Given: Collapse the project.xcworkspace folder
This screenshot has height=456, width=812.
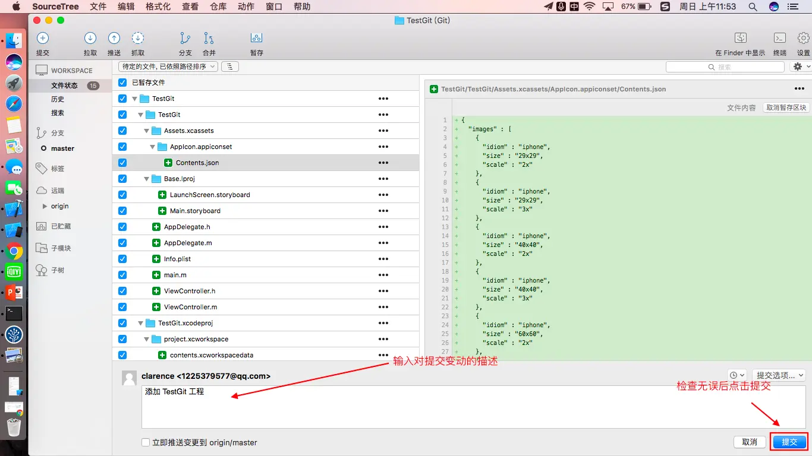Looking at the screenshot, I should click(x=147, y=340).
